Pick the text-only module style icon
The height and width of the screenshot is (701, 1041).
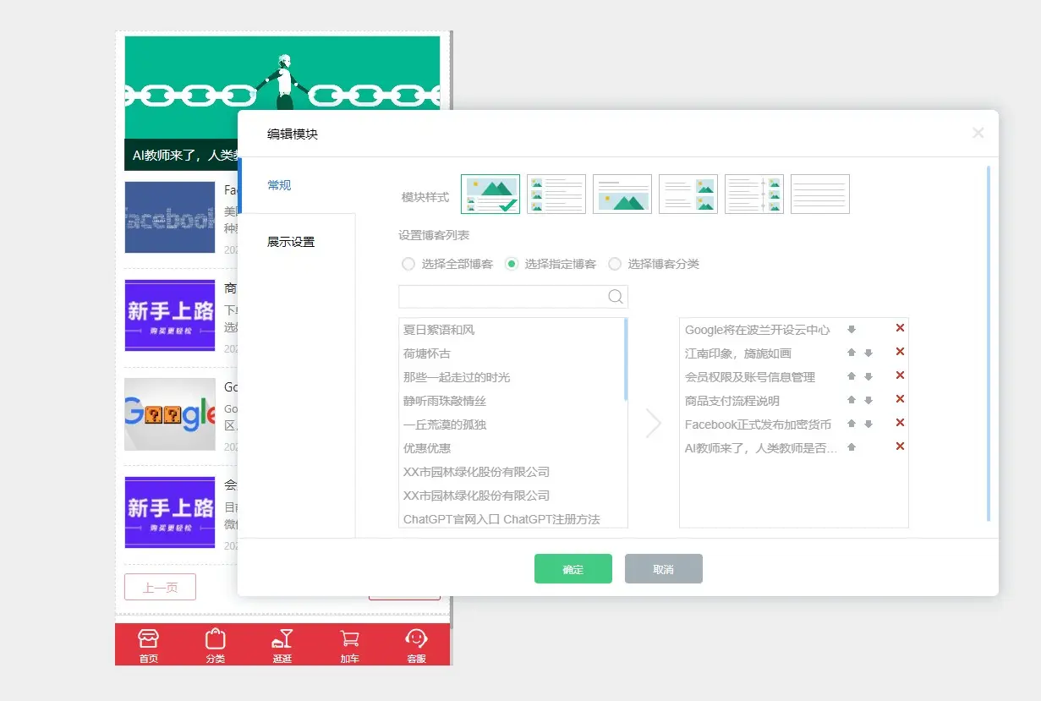[819, 194]
